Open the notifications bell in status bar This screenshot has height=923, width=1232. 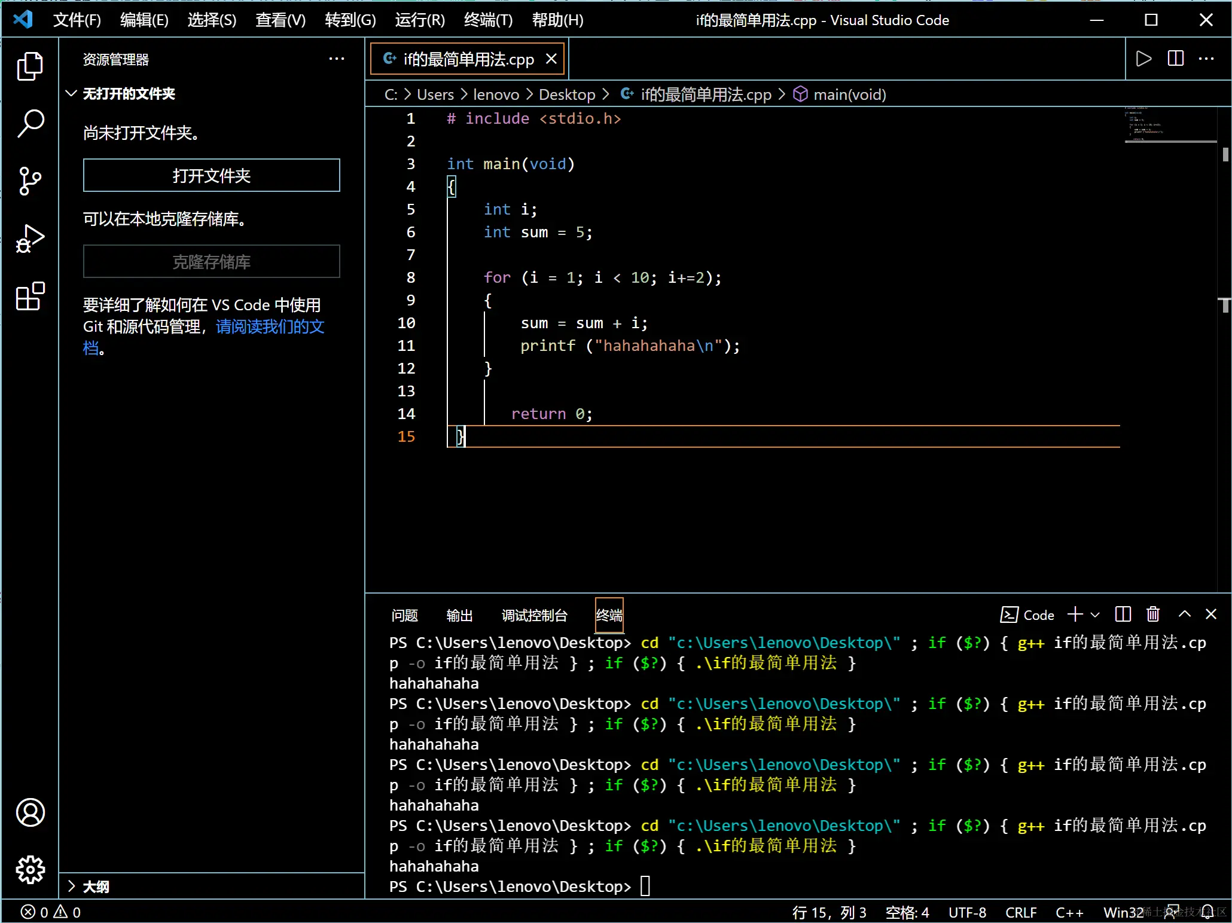[1207, 912]
